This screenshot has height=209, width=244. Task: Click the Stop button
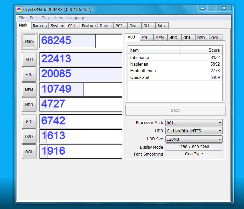175,110
